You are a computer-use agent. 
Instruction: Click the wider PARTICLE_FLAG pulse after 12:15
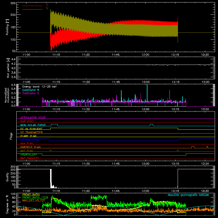click(193, 147)
